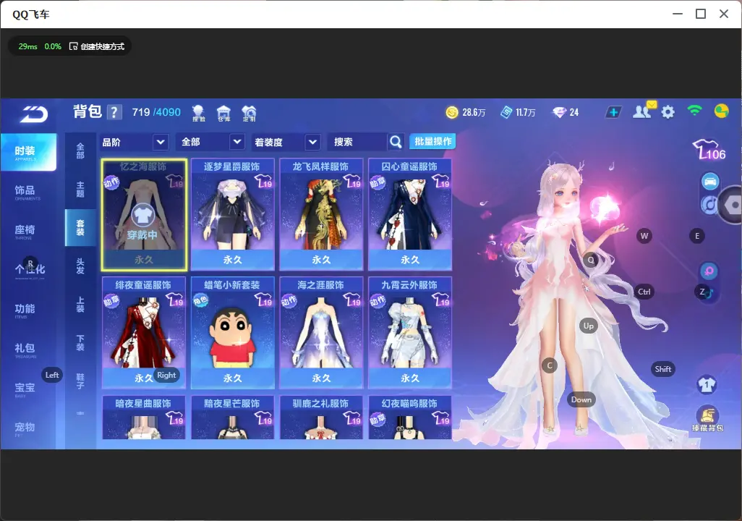Select the 驯鹿之礼服饰 outfit card
Image resolution: width=742 pixels, height=521 pixels.
(321, 418)
